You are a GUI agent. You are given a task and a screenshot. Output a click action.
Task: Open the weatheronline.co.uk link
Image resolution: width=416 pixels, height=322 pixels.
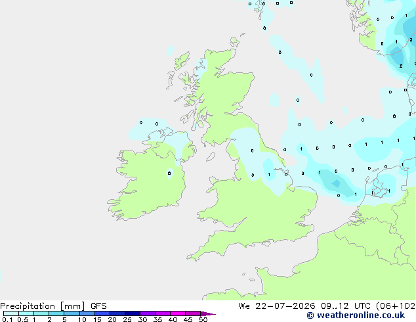356,315
